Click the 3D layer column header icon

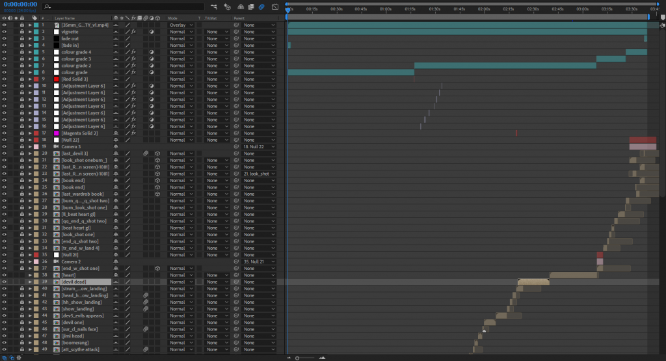coord(157,18)
